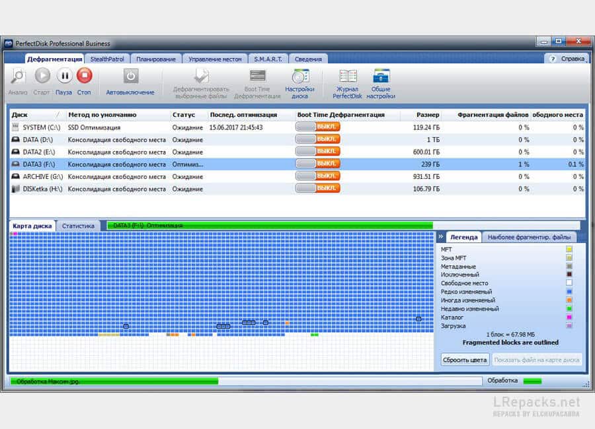Click the Редко изменяемый blue swatch
Viewport: 595px width, 429px height.
(x=569, y=292)
